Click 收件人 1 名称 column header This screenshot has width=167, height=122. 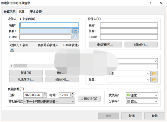click(23, 45)
